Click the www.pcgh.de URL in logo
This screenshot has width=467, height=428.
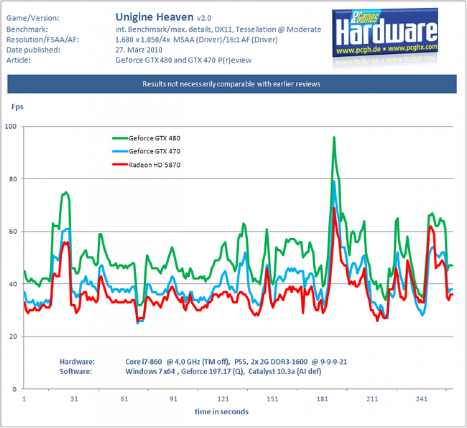pos(358,50)
